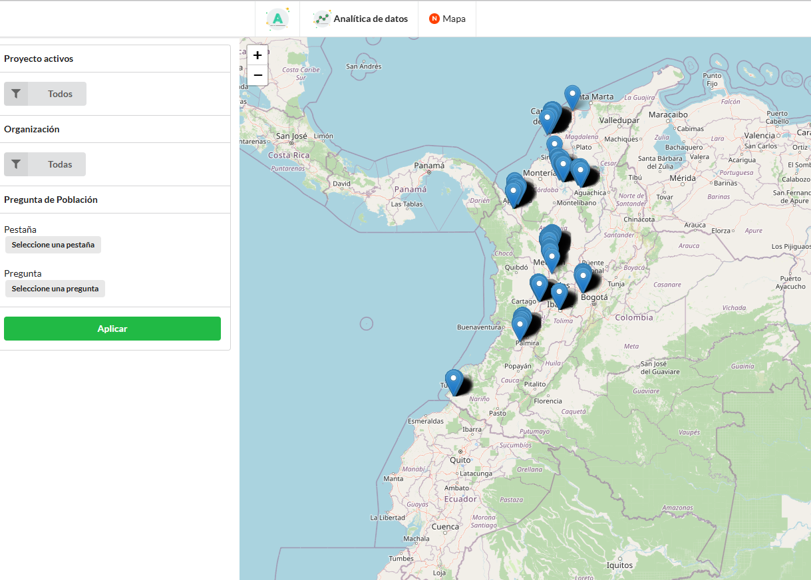The width and height of the screenshot is (811, 580).
Task: Click the map zoom in plus button
Action: [257, 55]
